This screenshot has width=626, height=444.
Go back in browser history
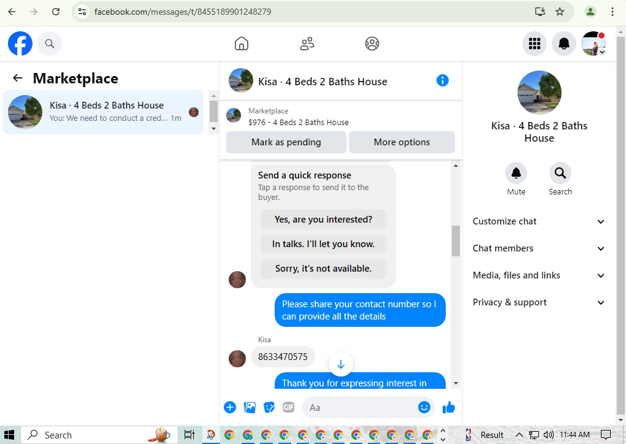[x=12, y=12]
